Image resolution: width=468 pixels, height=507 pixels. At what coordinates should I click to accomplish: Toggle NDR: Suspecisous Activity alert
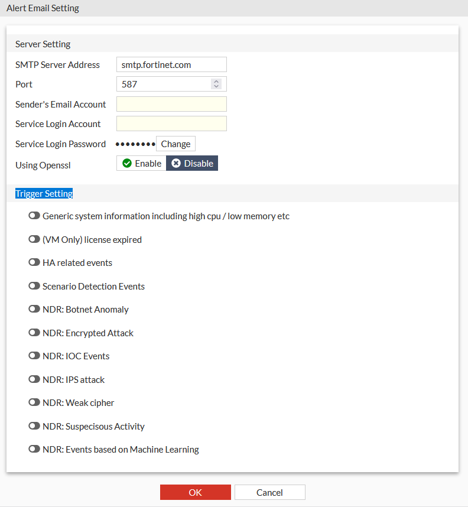tap(34, 426)
